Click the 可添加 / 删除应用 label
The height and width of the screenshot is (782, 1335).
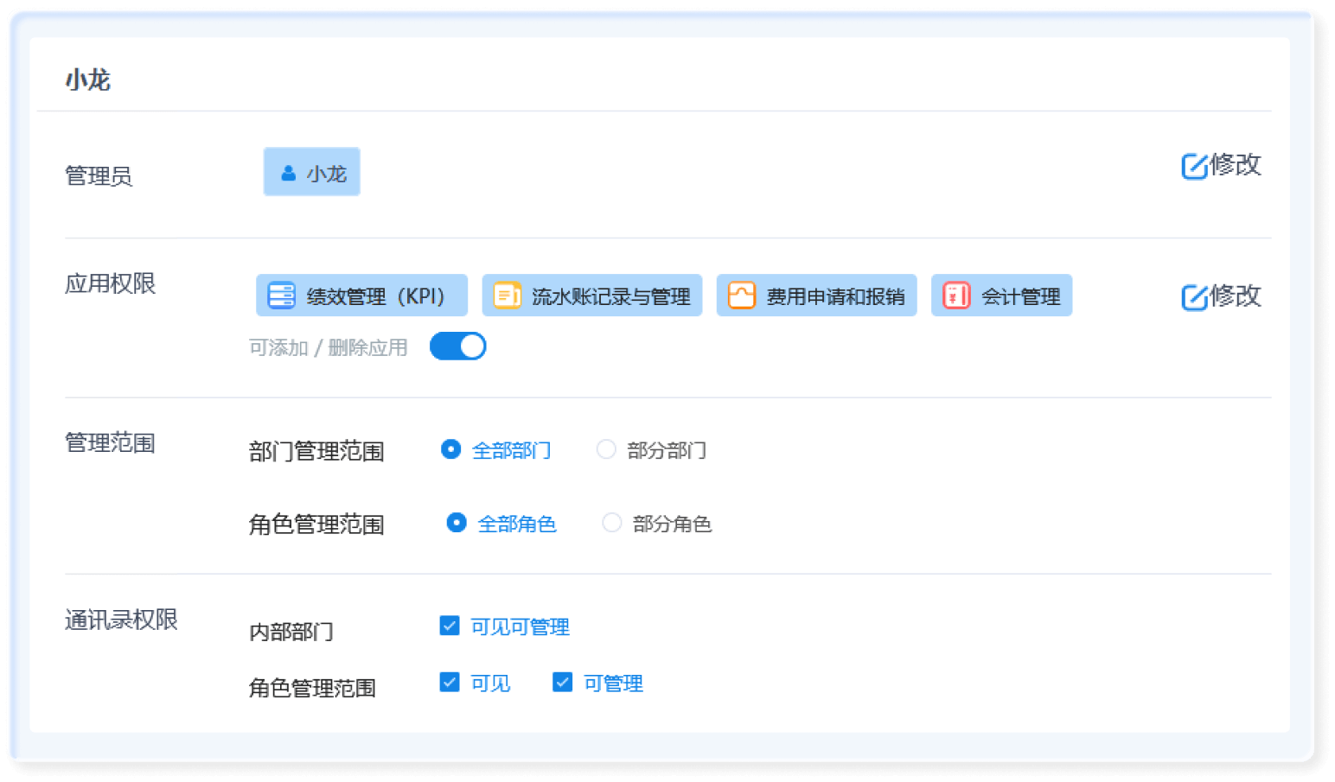(328, 347)
